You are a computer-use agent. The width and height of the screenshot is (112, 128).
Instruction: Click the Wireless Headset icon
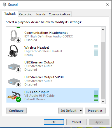(x=13, y=51)
